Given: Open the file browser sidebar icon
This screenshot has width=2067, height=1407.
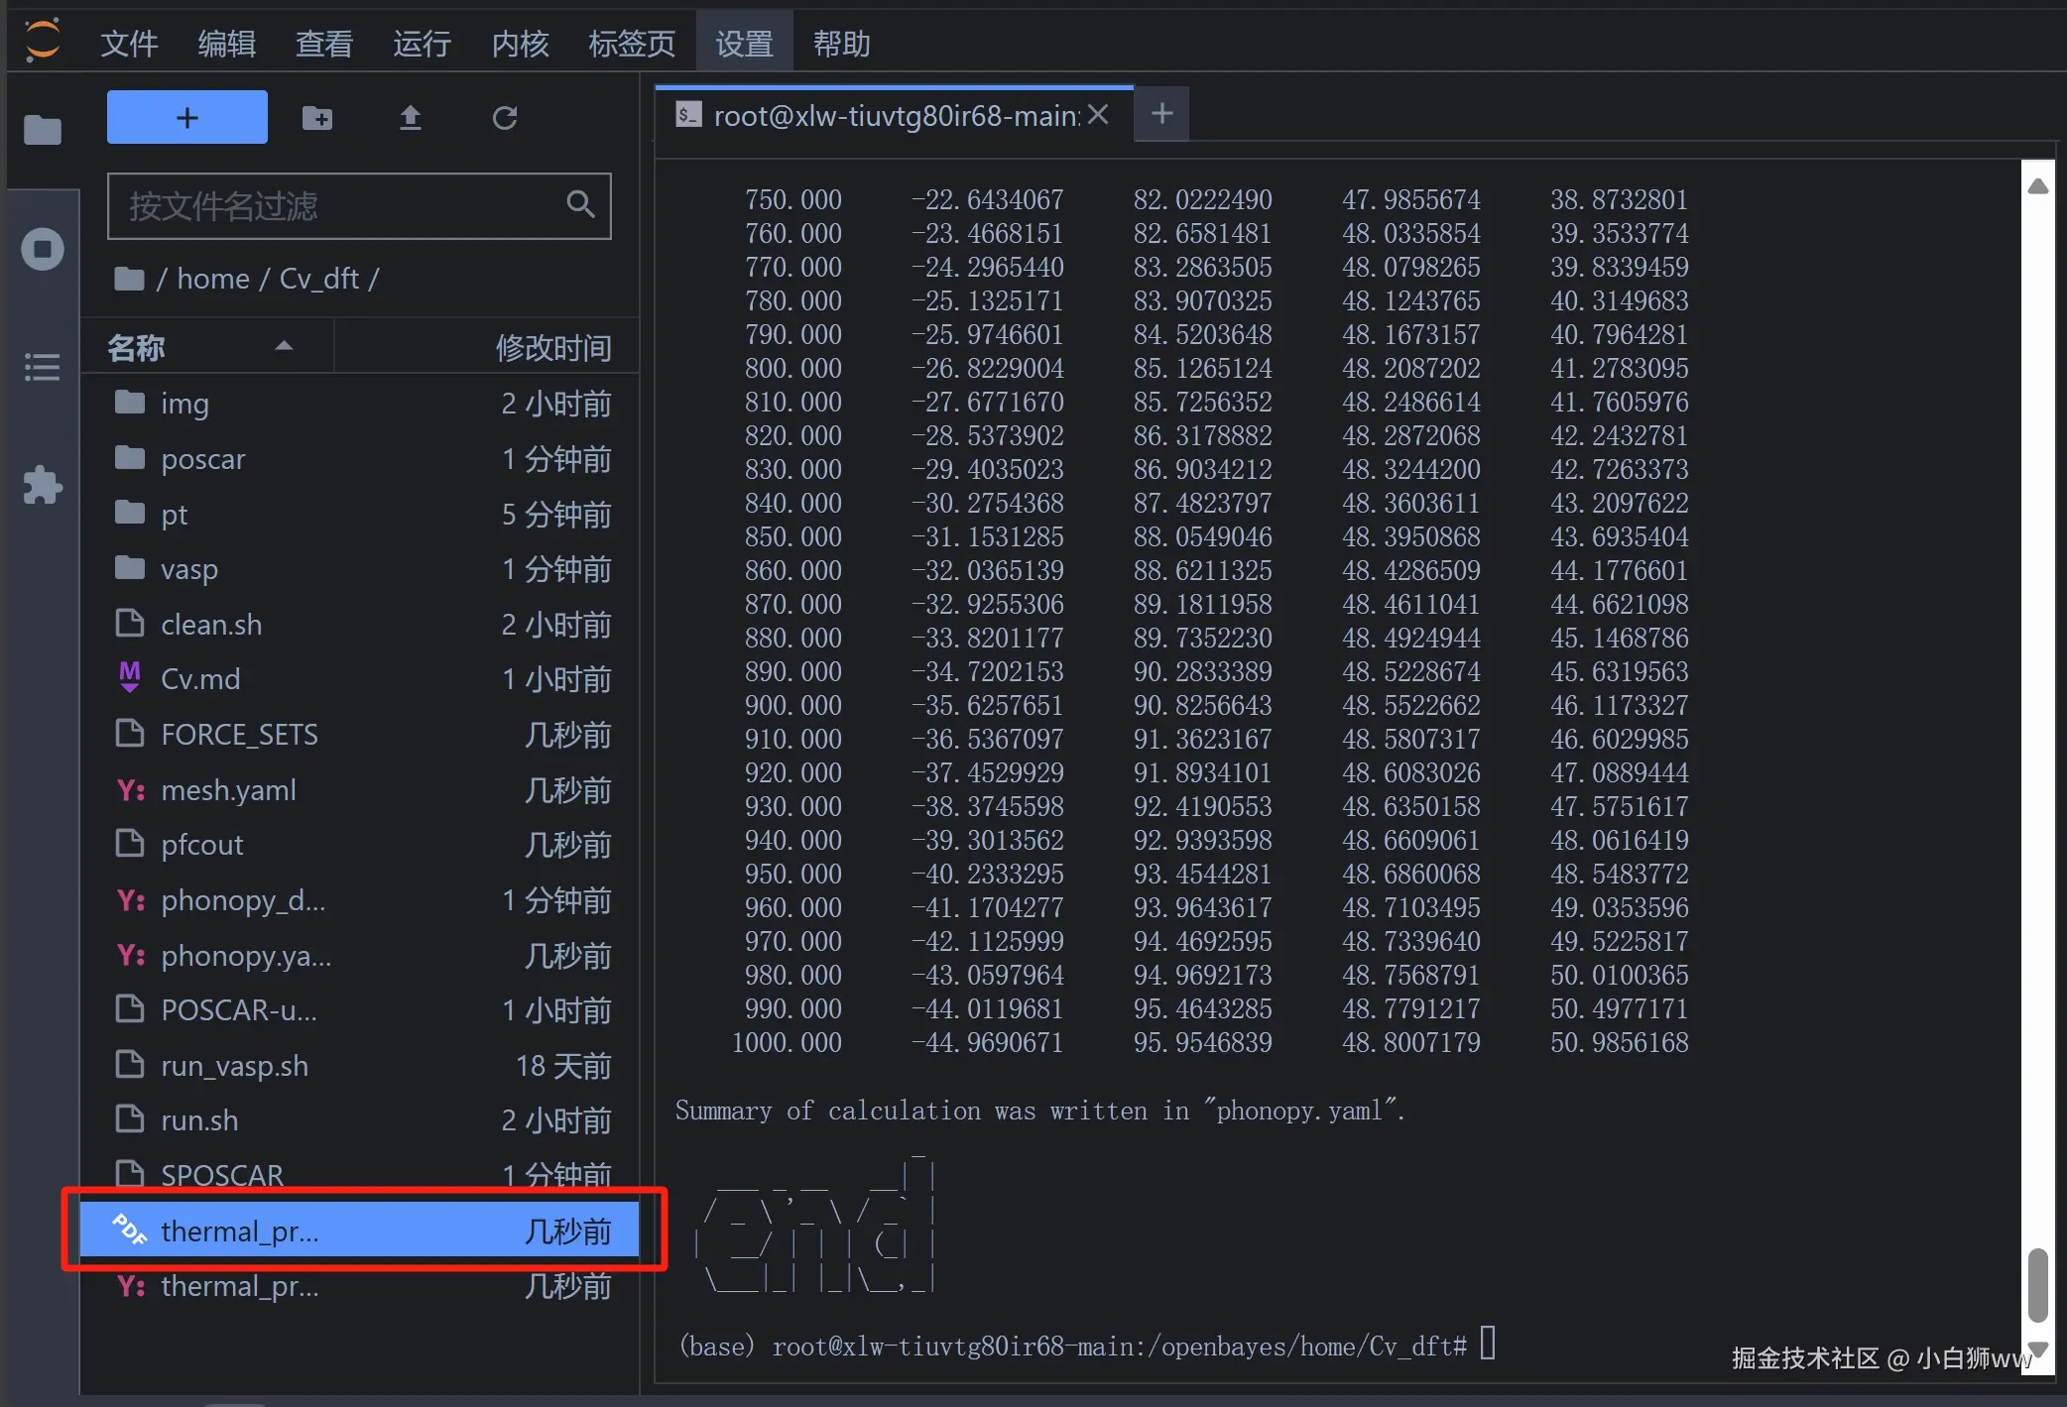Looking at the screenshot, I should click(42, 130).
